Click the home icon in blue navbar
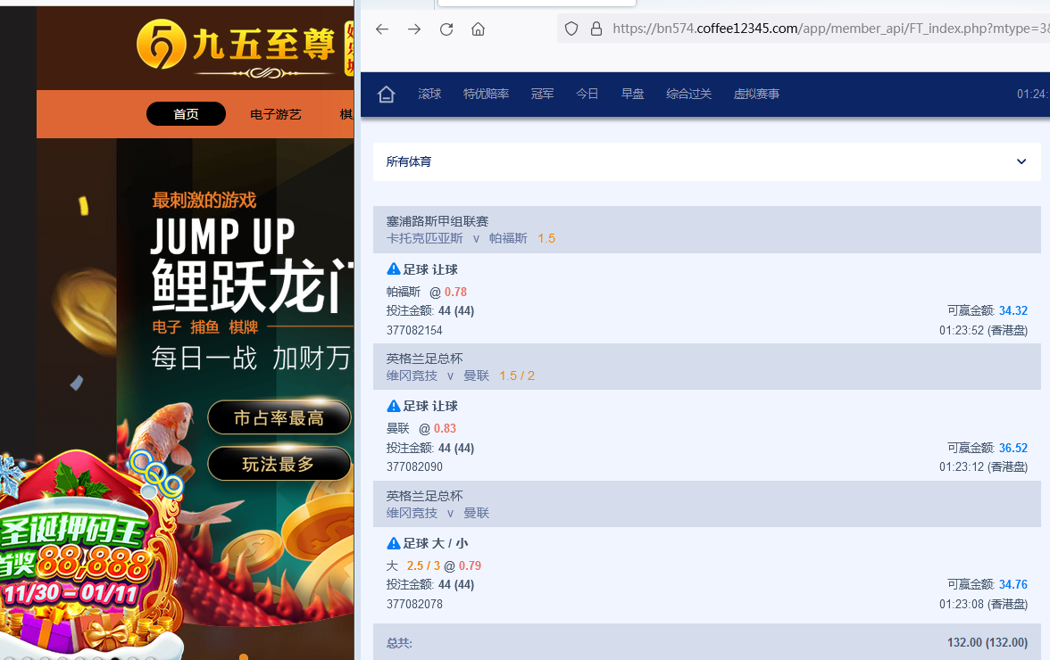 387,95
